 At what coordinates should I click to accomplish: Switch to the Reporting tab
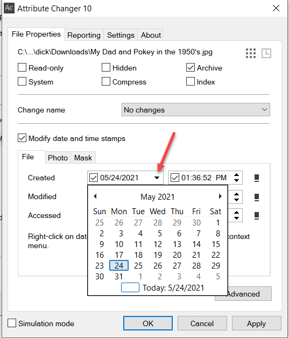pos(84,35)
